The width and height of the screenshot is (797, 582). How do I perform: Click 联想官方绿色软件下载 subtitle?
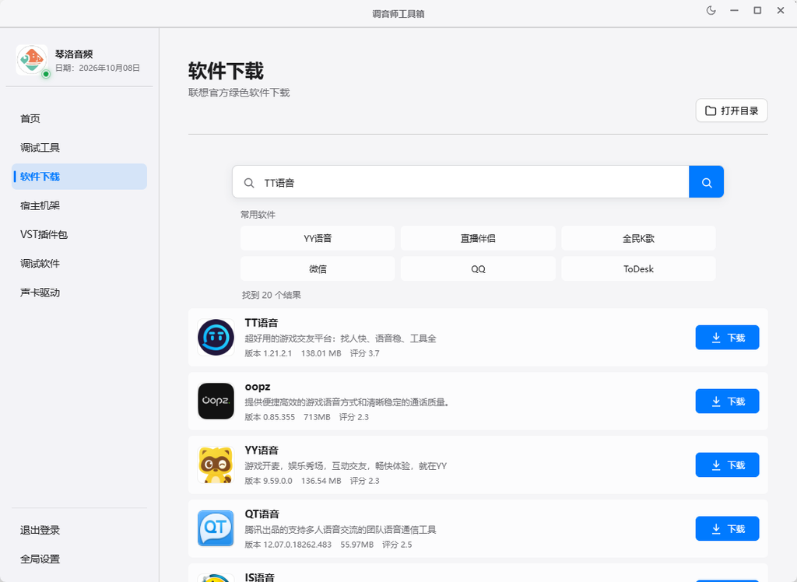pyautogui.click(x=239, y=93)
